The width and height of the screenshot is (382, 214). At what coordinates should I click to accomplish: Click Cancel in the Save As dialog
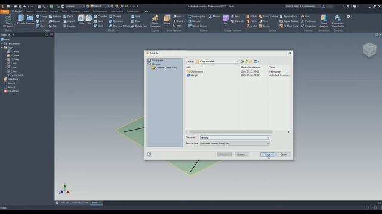(x=284, y=155)
